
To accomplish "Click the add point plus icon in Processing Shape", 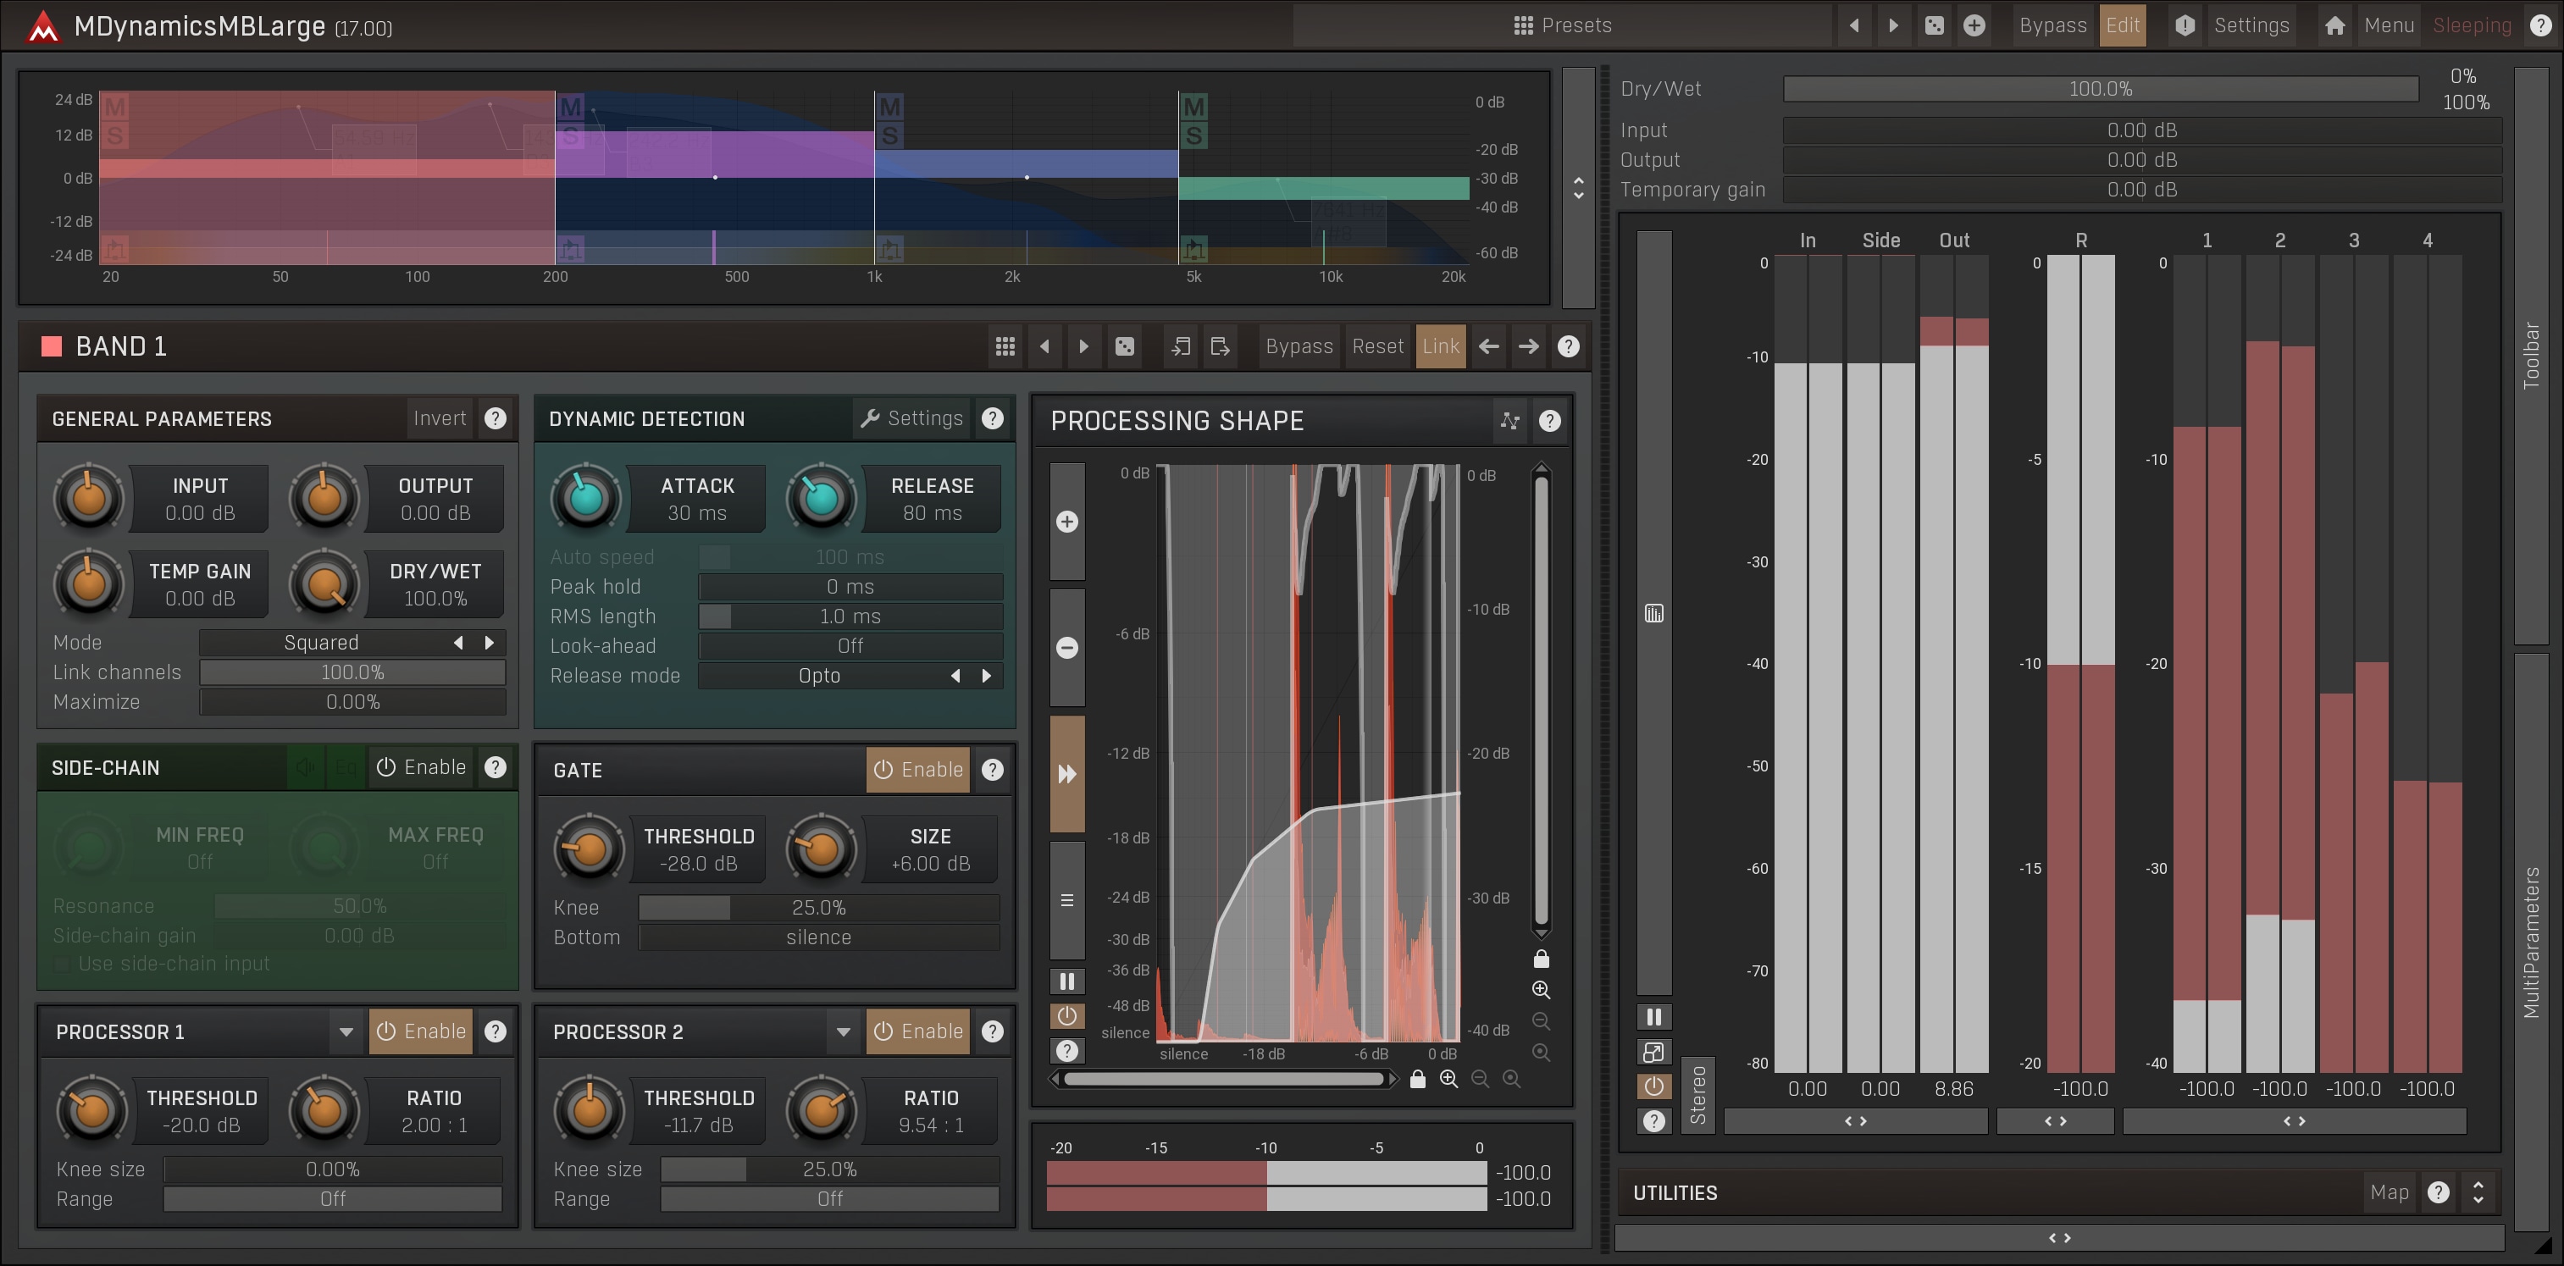I will (x=1066, y=522).
